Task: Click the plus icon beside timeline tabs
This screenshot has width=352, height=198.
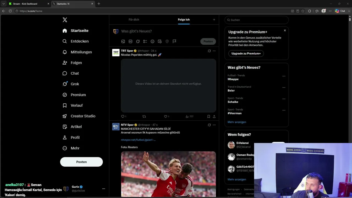Action: pyautogui.click(x=214, y=20)
